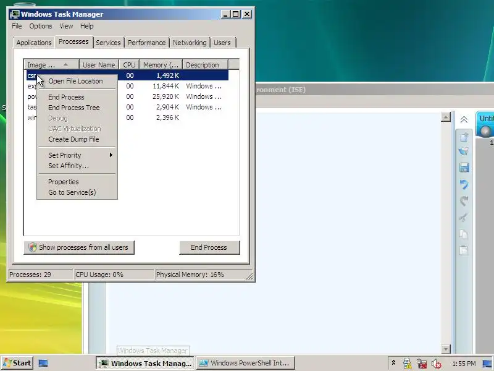This screenshot has width=494, height=371.
Task: Choose Create Dump File from context menu
Action: tap(73, 139)
